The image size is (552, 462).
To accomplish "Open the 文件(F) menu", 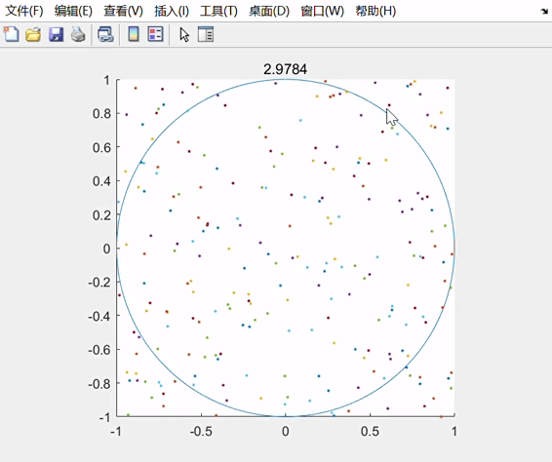I will pyautogui.click(x=24, y=11).
